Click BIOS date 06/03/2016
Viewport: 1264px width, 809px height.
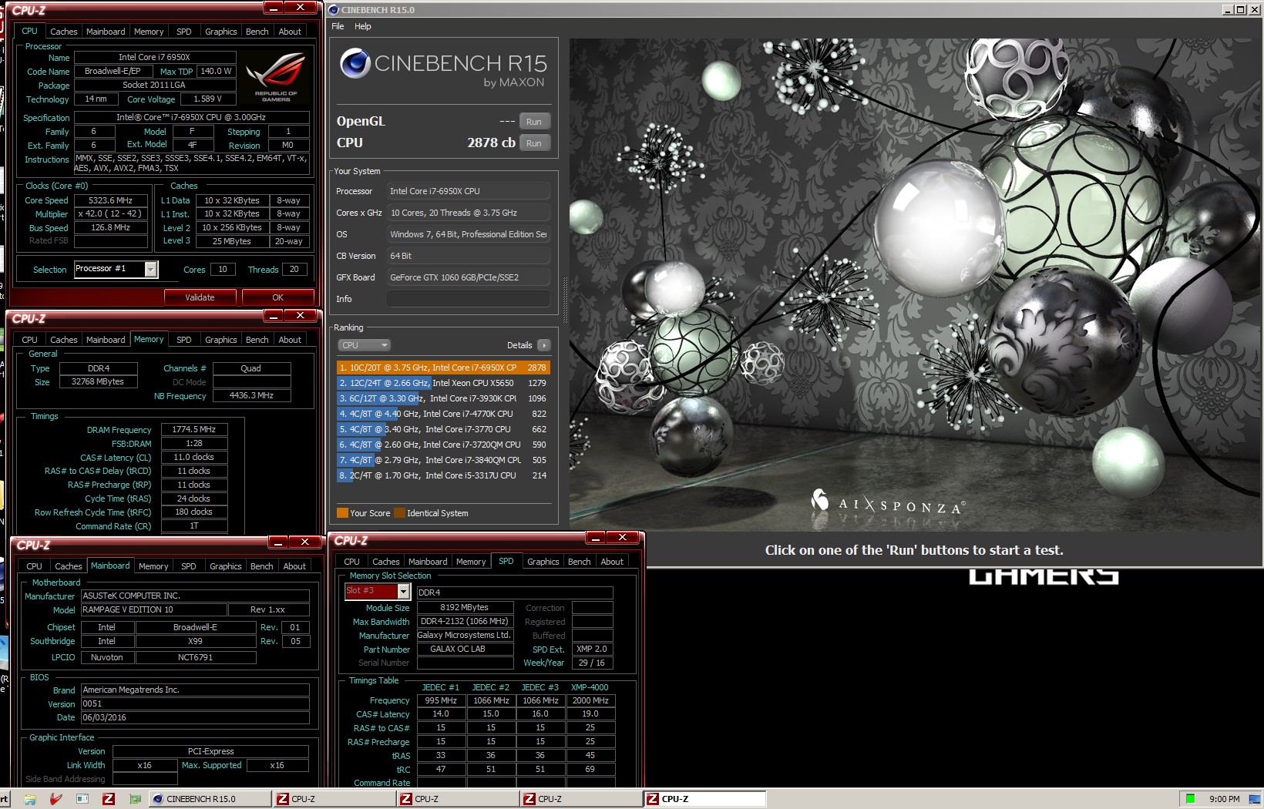(195, 717)
